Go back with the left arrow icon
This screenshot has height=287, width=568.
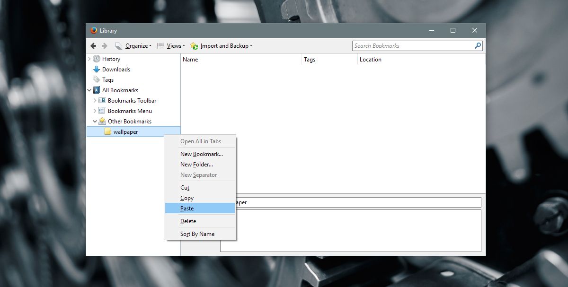93,46
